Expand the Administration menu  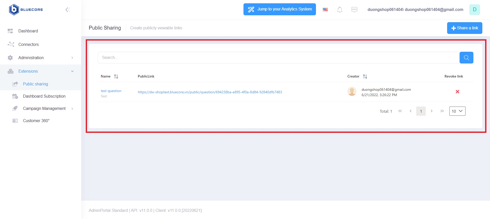pos(41,58)
